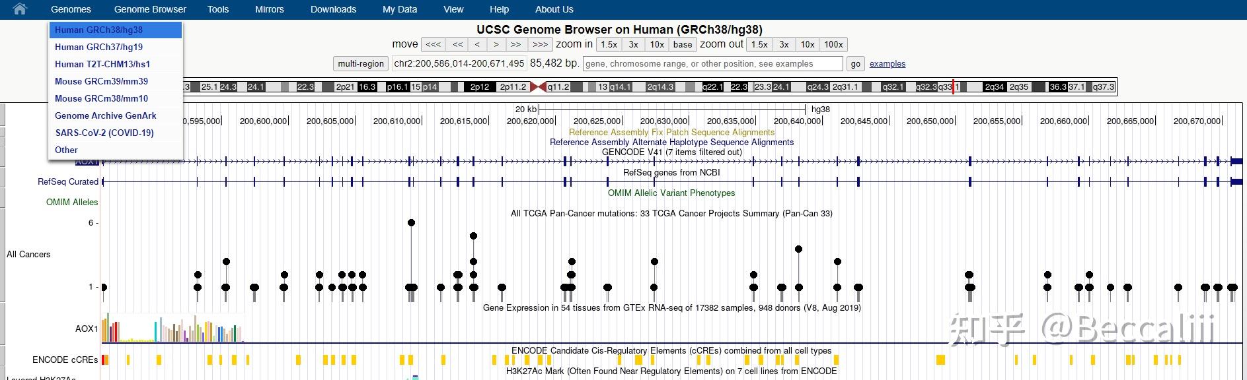
Task: Zoom out 1.5x
Action: click(x=759, y=44)
